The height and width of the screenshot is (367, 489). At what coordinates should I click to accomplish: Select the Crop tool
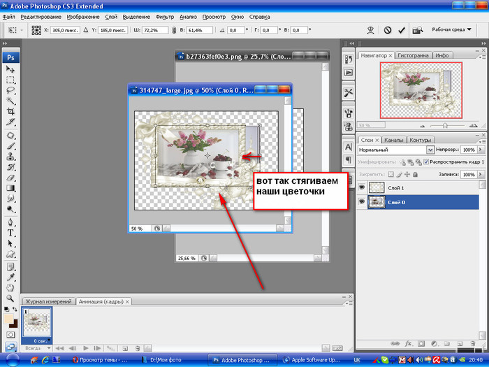10,112
